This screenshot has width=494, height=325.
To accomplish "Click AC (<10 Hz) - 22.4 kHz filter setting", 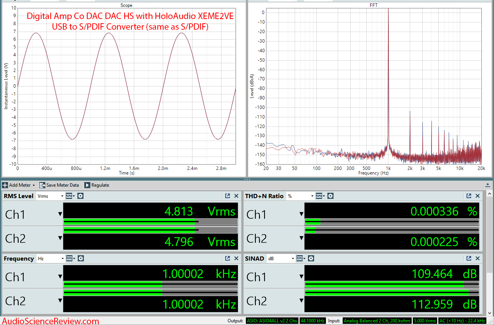I will tap(462, 321).
